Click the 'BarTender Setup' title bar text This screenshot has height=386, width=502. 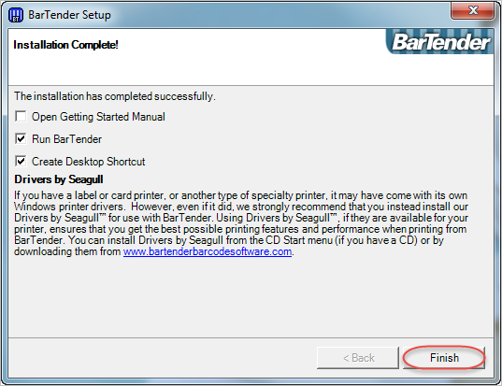click(69, 15)
